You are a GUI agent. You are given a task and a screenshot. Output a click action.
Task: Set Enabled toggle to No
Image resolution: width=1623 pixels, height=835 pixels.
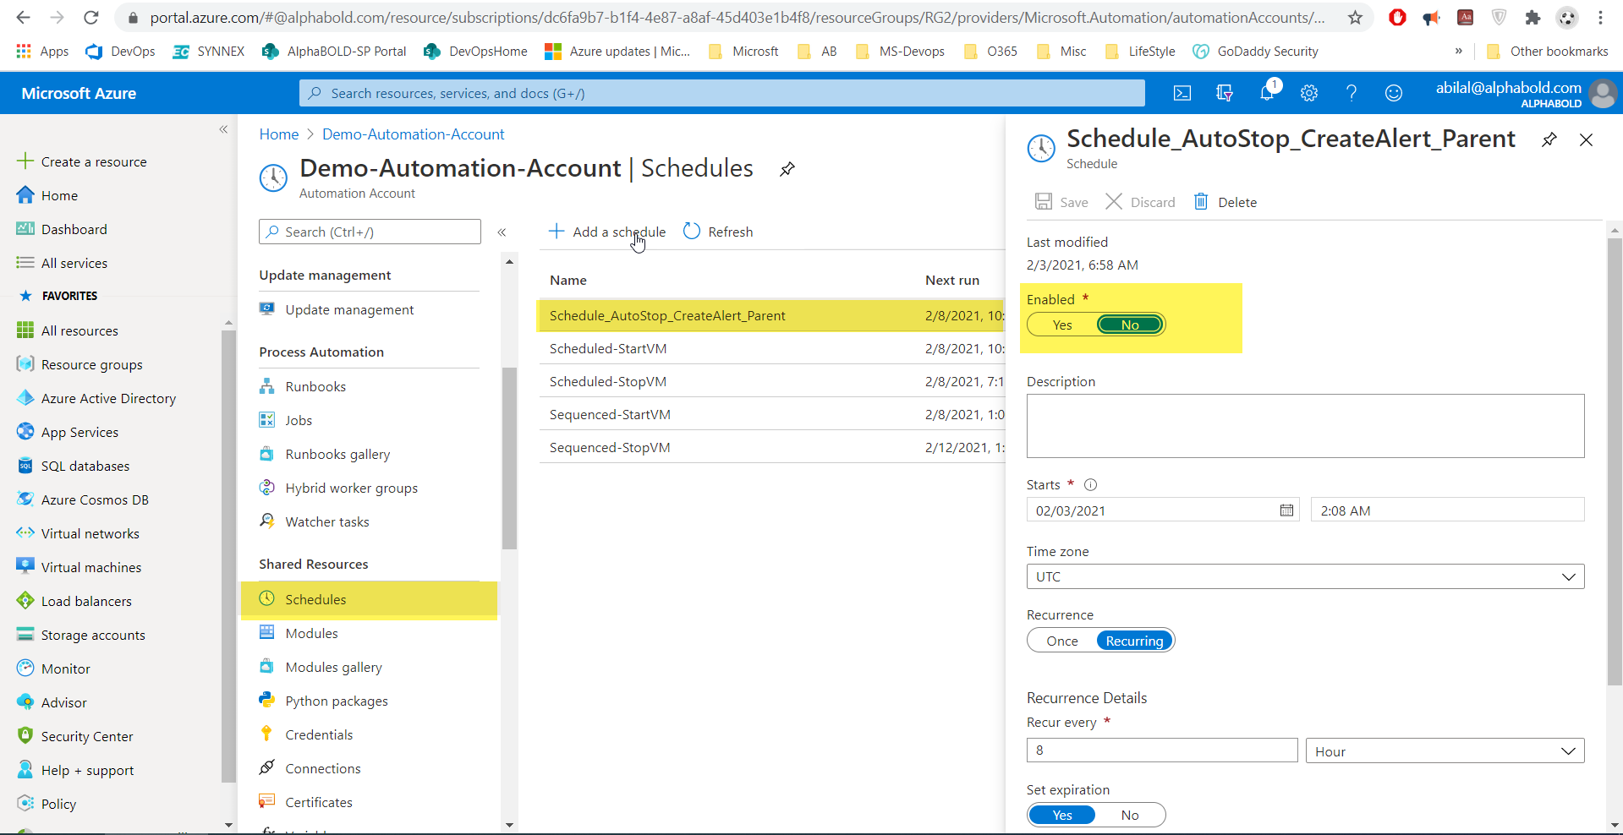tap(1130, 325)
